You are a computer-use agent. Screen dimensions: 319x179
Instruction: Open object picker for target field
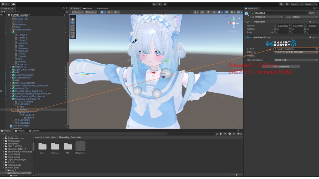pyautogui.click(x=317, y=49)
